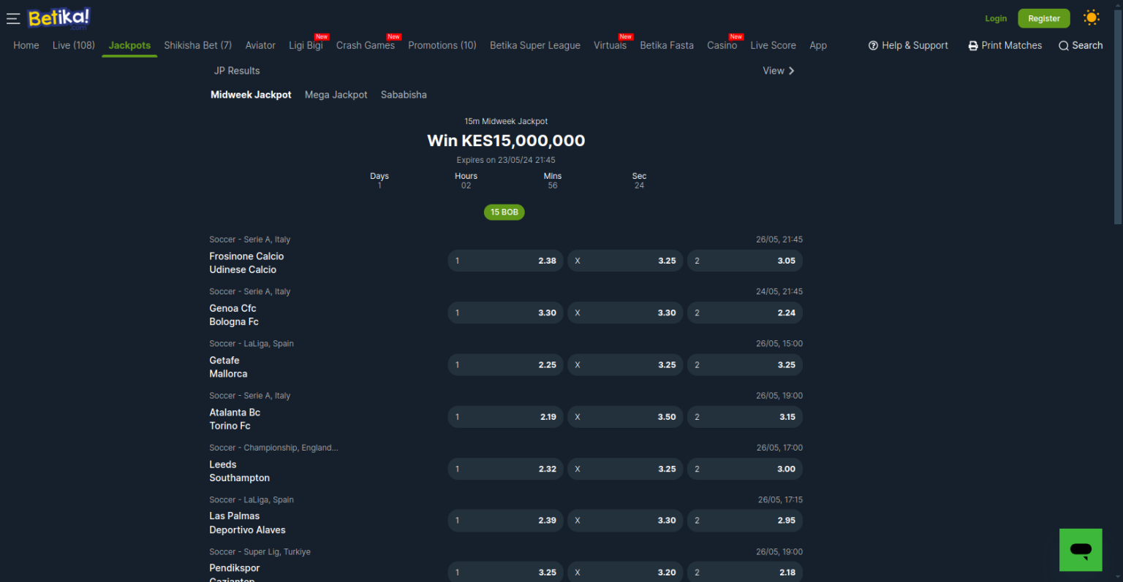This screenshot has width=1123, height=582.
Task: Open the Search function
Action: coord(1080,45)
